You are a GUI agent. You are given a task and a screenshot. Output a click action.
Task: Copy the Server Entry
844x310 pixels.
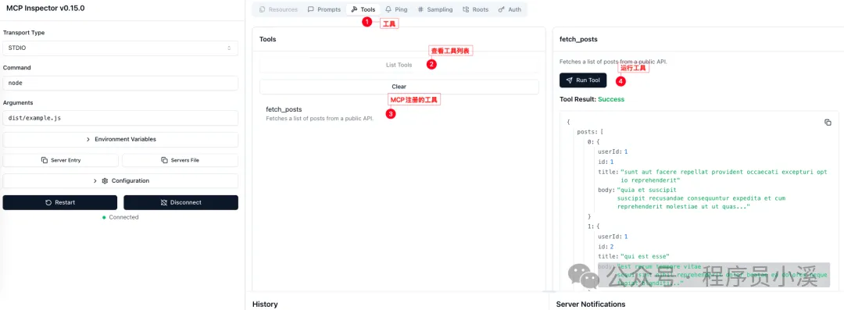[x=61, y=160]
